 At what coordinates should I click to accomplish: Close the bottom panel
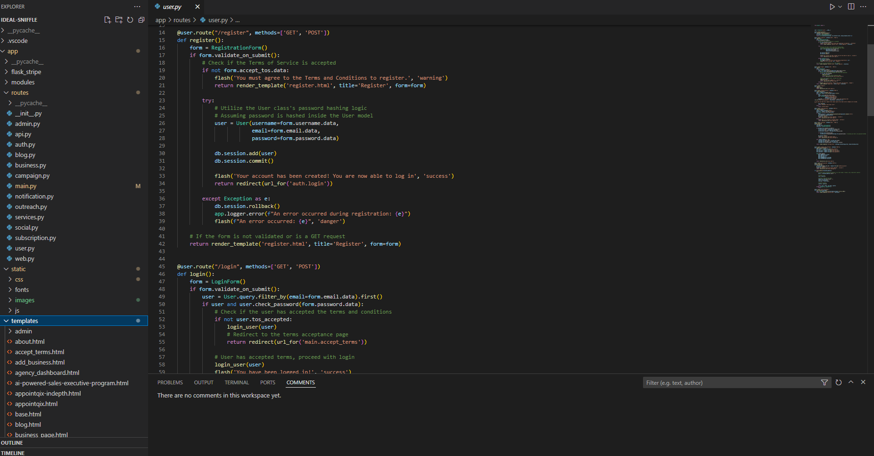(863, 382)
